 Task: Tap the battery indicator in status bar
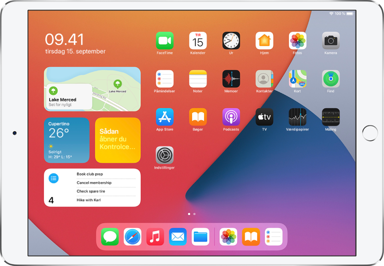point(350,14)
